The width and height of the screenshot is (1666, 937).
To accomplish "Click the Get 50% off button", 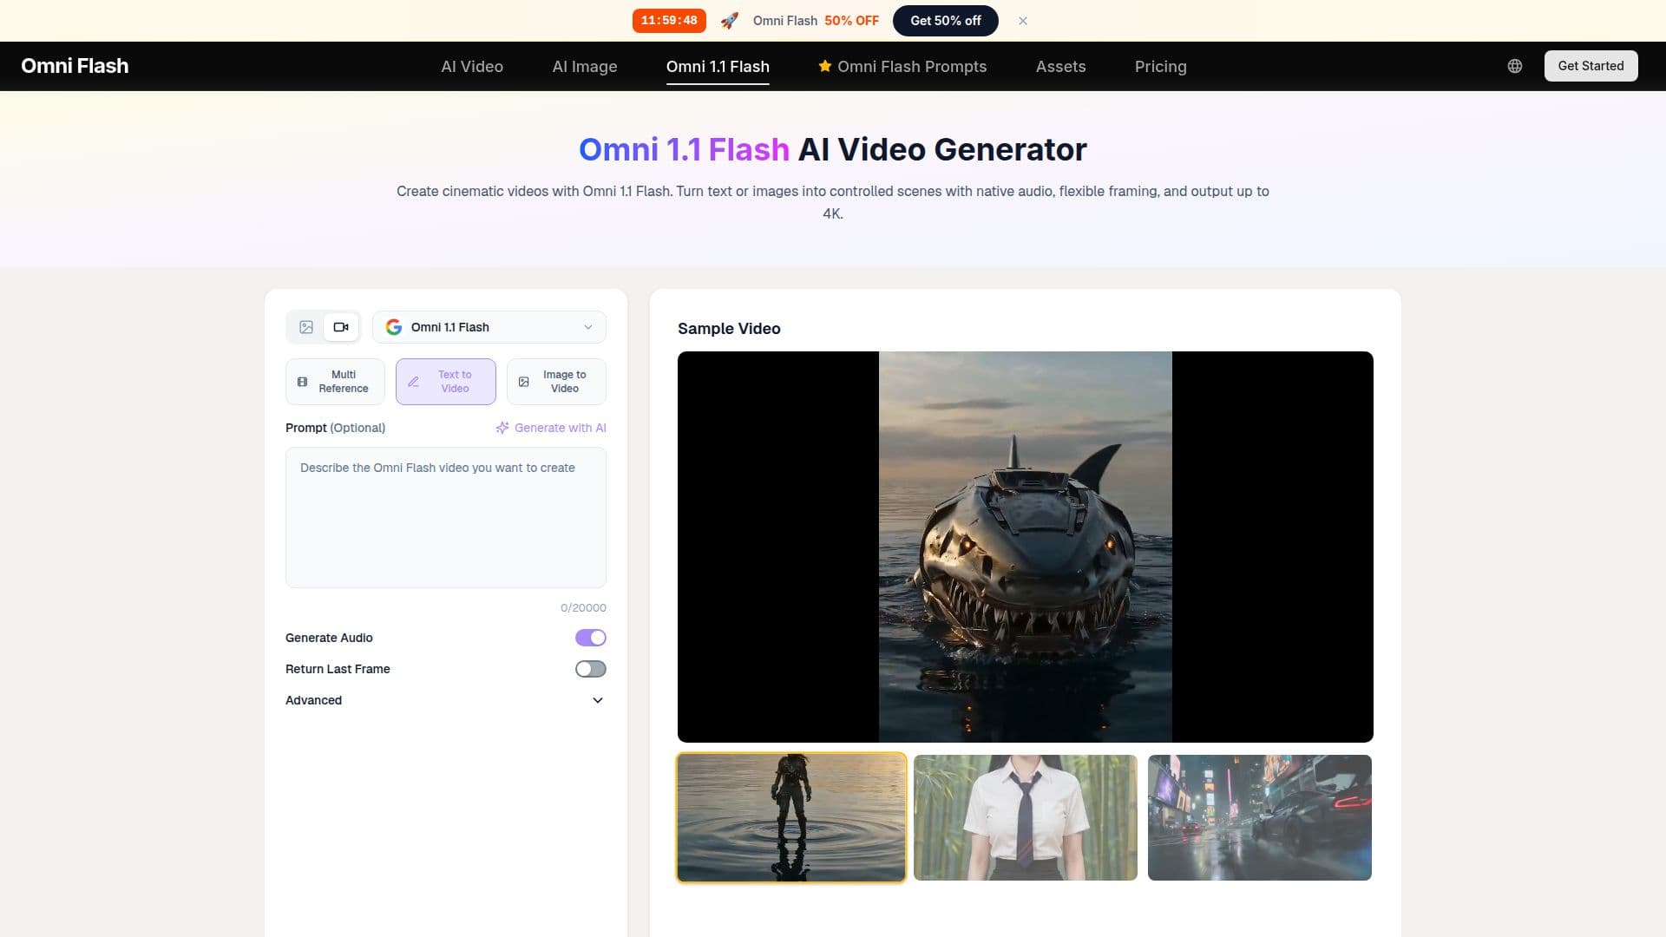I will pos(945,21).
